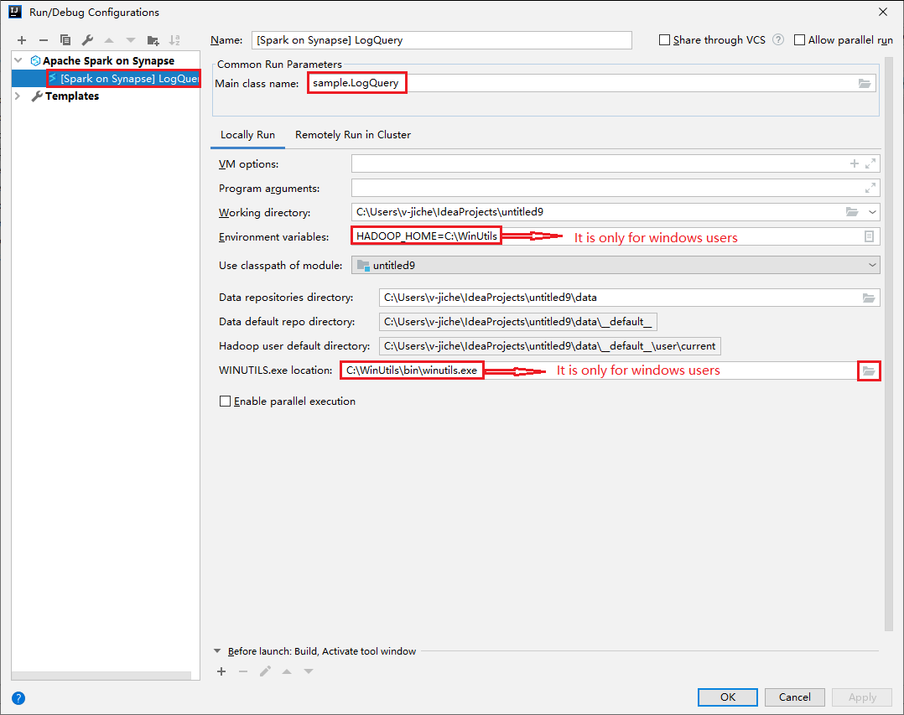
Task: Click Cancel button
Action: tap(794, 697)
